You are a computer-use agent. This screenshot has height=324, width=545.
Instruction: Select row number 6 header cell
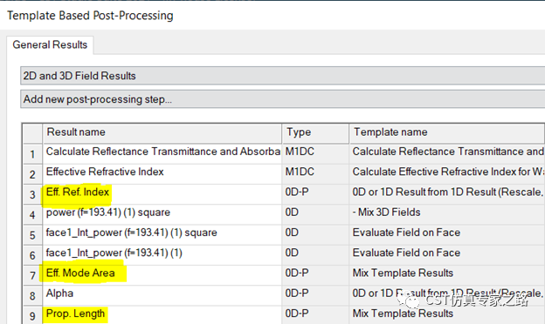point(32,255)
